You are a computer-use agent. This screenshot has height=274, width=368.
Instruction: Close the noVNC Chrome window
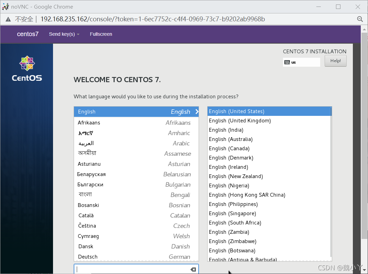coord(358,7)
